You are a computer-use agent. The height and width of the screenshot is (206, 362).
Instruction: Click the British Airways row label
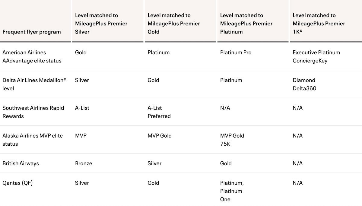21,163
